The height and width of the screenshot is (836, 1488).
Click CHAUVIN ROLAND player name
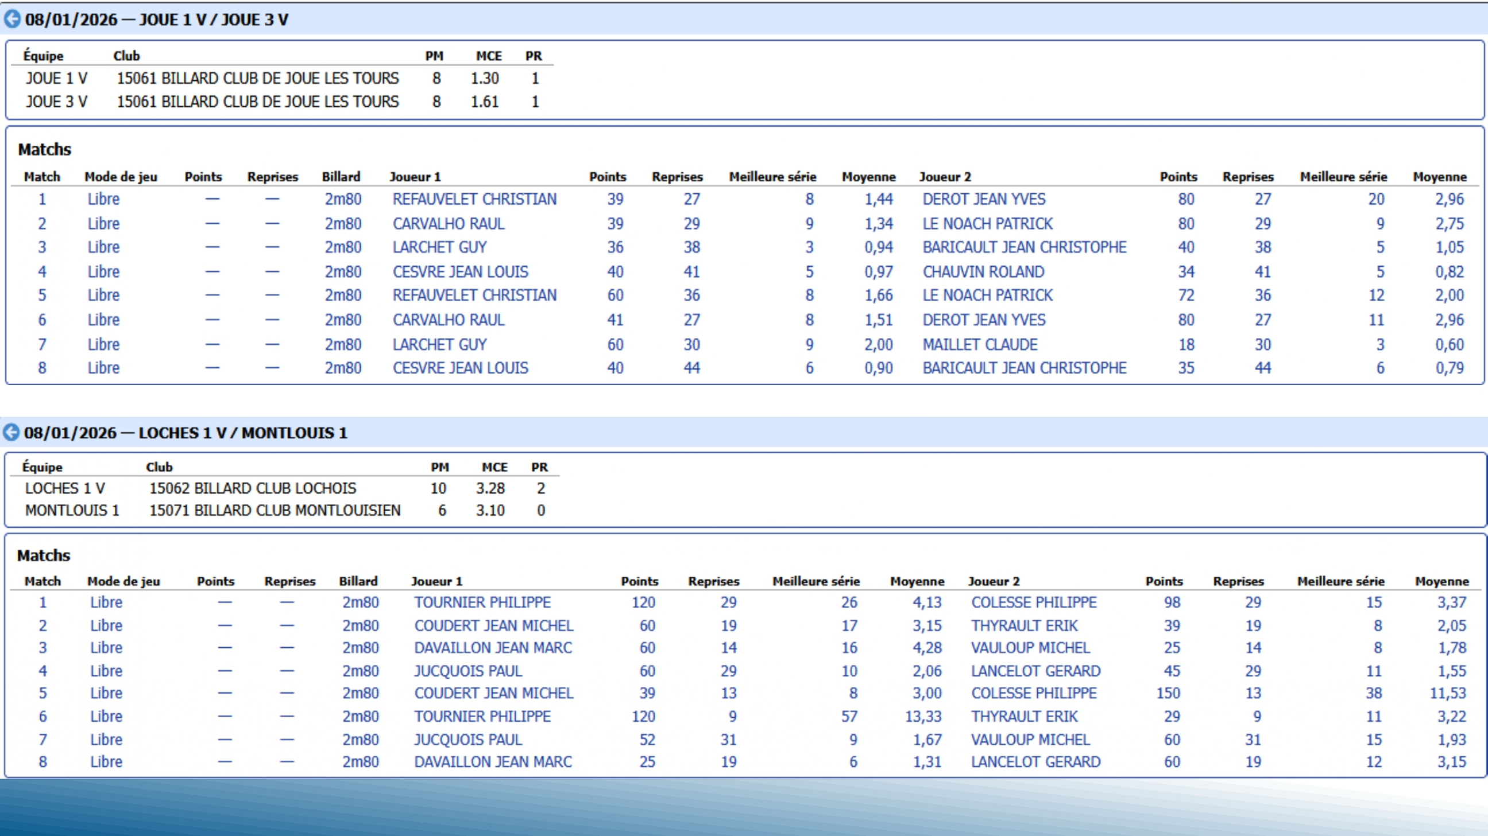pyautogui.click(x=983, y=272)
